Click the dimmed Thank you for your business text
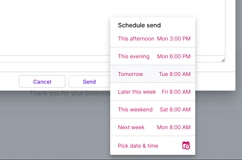This screenshot has height=160, width=242. (70, 93)
